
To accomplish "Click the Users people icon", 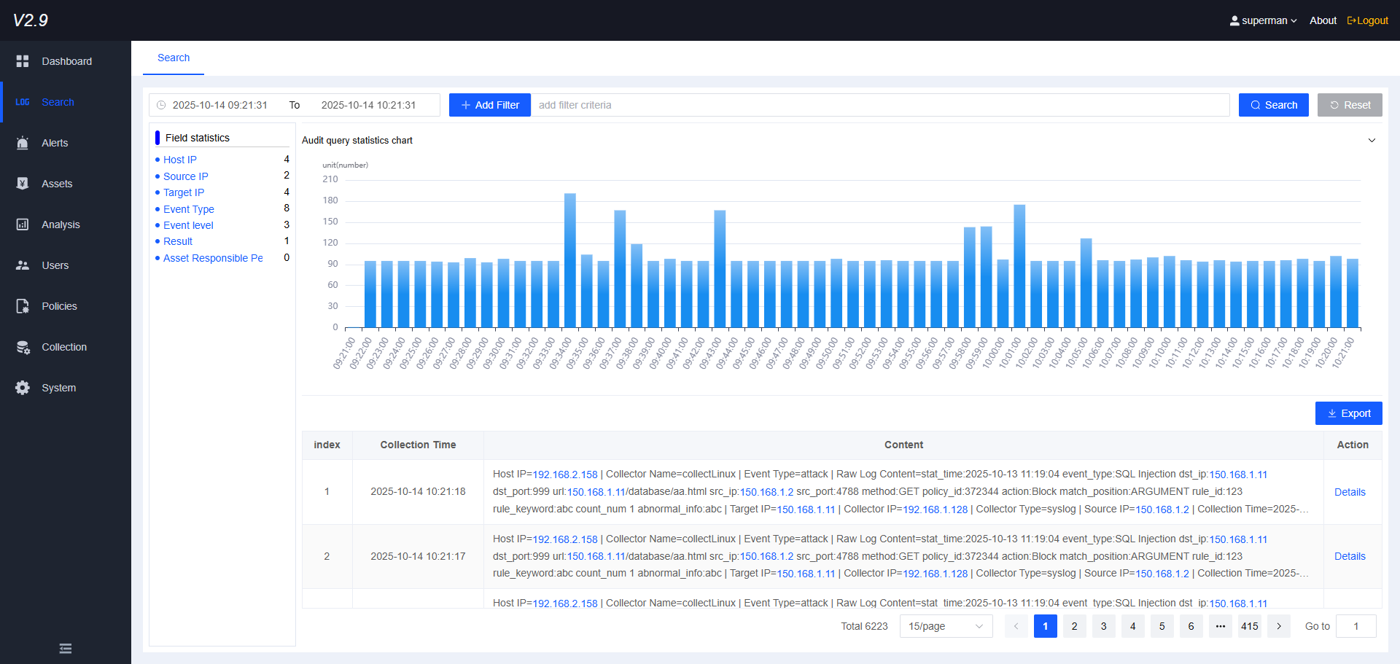I will point(23,265).
